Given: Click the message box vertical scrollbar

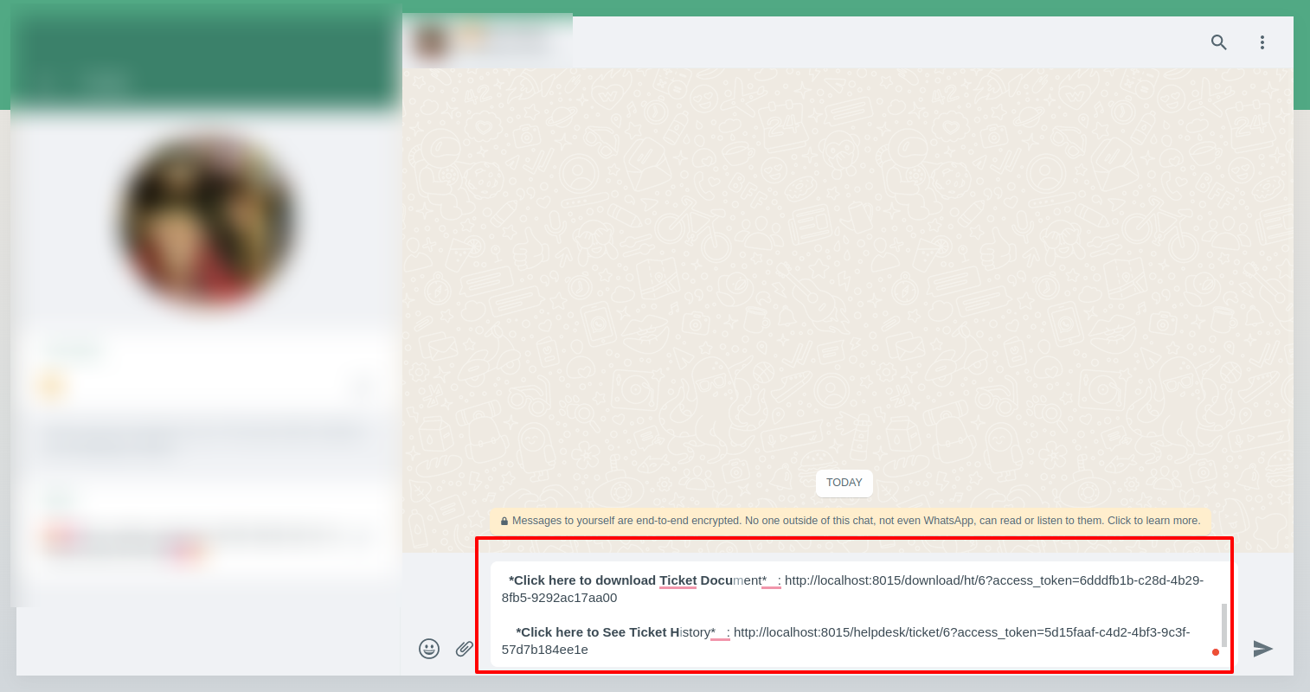Looking at the screenshot, I should pos(1224,625).
